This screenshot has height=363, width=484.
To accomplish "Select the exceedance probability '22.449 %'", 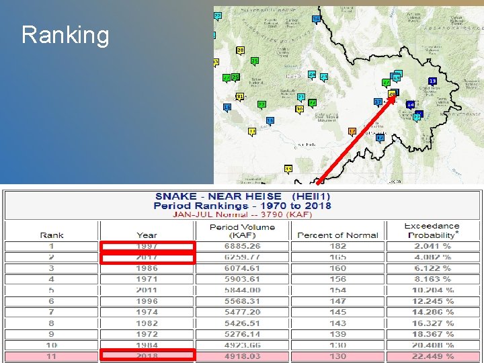I will [x=433, y=356].
